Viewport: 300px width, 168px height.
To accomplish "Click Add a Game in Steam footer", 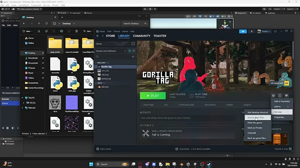I will click(x=104, y=149).
